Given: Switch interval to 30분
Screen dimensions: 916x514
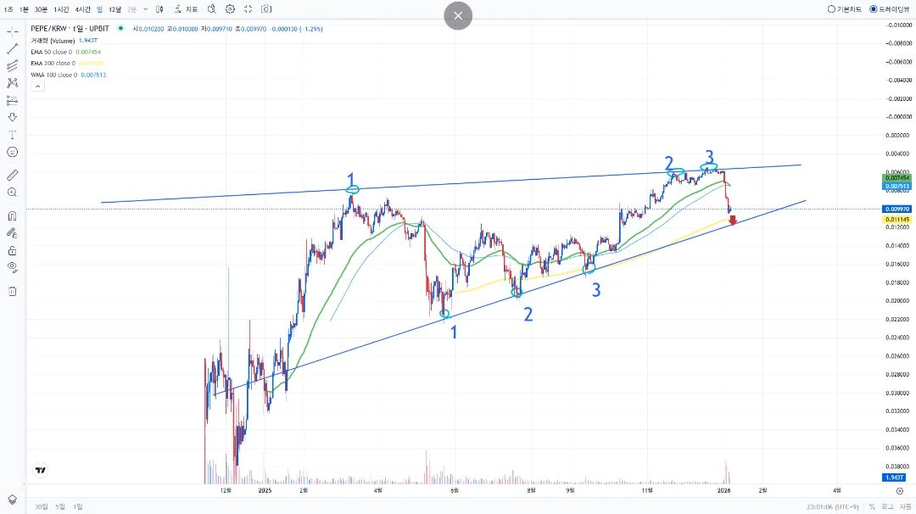Looking at the screenshot, I should point(41,9).
